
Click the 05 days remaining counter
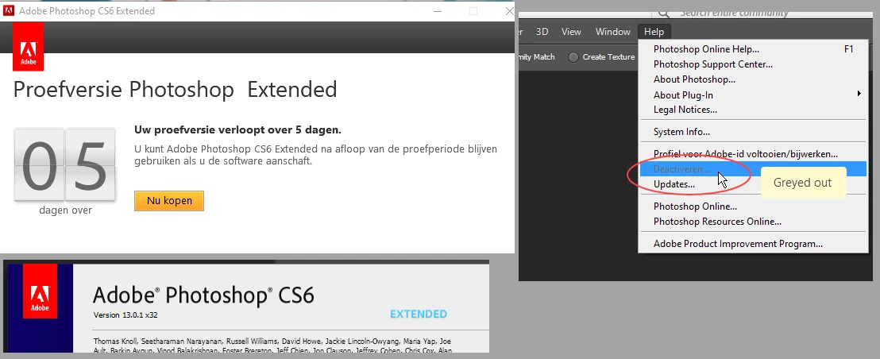(64, 165)
